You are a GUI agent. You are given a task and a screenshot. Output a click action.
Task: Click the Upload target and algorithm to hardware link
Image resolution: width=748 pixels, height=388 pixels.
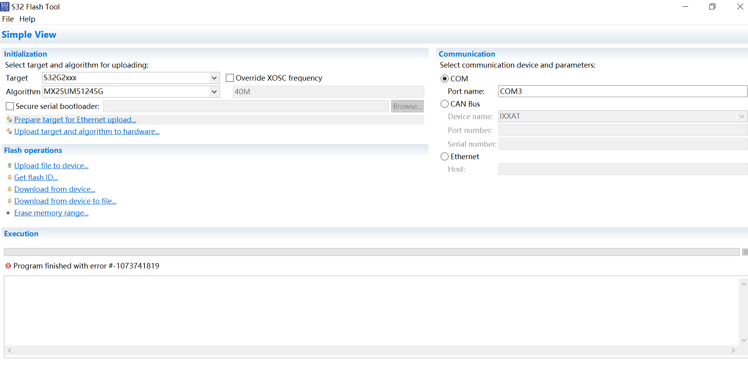pos(87,131)
